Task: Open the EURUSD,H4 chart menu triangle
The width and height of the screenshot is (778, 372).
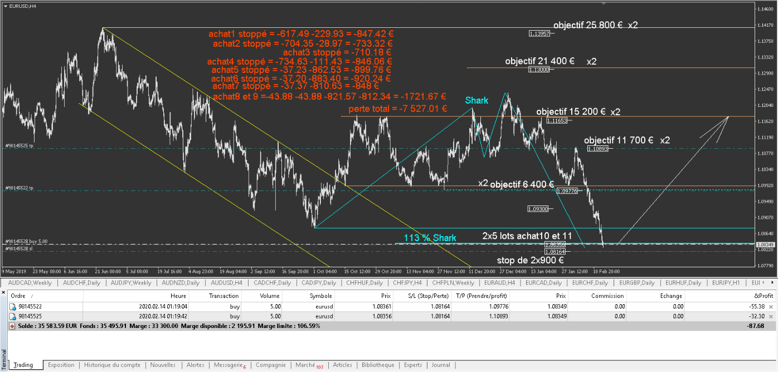Action: tap(6, 6)
